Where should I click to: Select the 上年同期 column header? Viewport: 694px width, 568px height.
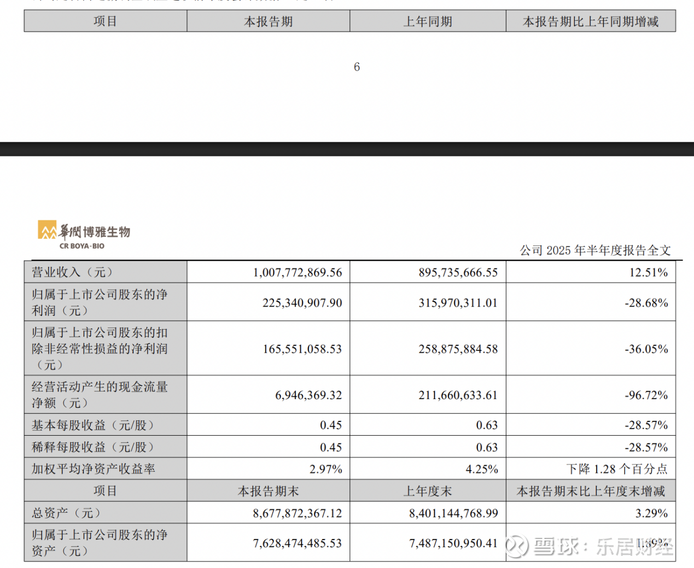[x=428, y=21]
